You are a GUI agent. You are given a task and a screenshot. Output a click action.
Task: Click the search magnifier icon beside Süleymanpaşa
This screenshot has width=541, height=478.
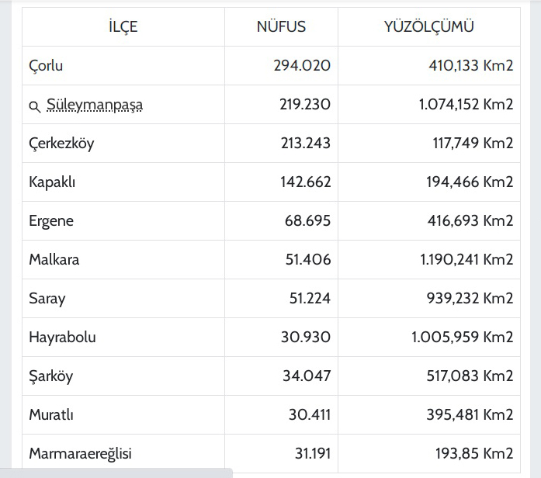tap(34, 106)
